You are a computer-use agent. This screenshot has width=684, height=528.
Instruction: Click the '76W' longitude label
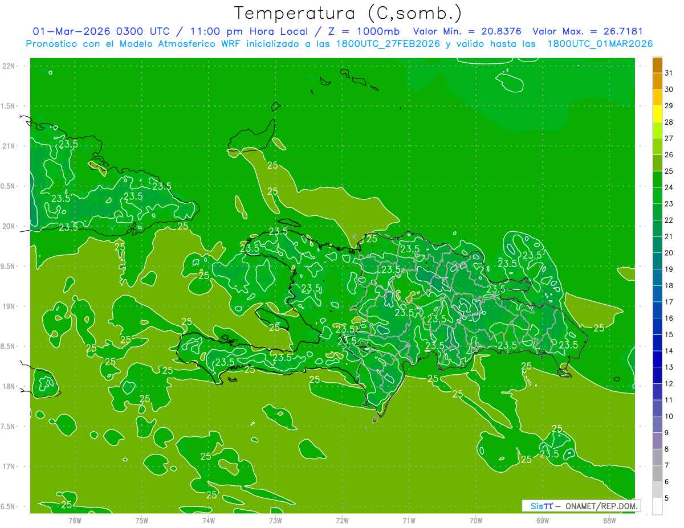click(x=75, y=520)
